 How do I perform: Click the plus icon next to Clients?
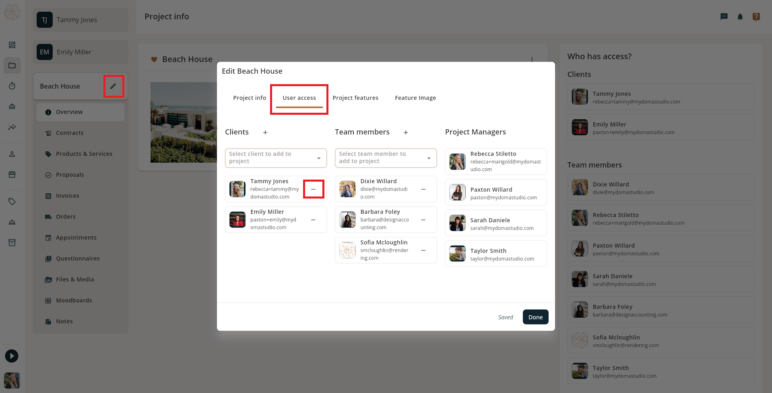click(x=265, y=132)
